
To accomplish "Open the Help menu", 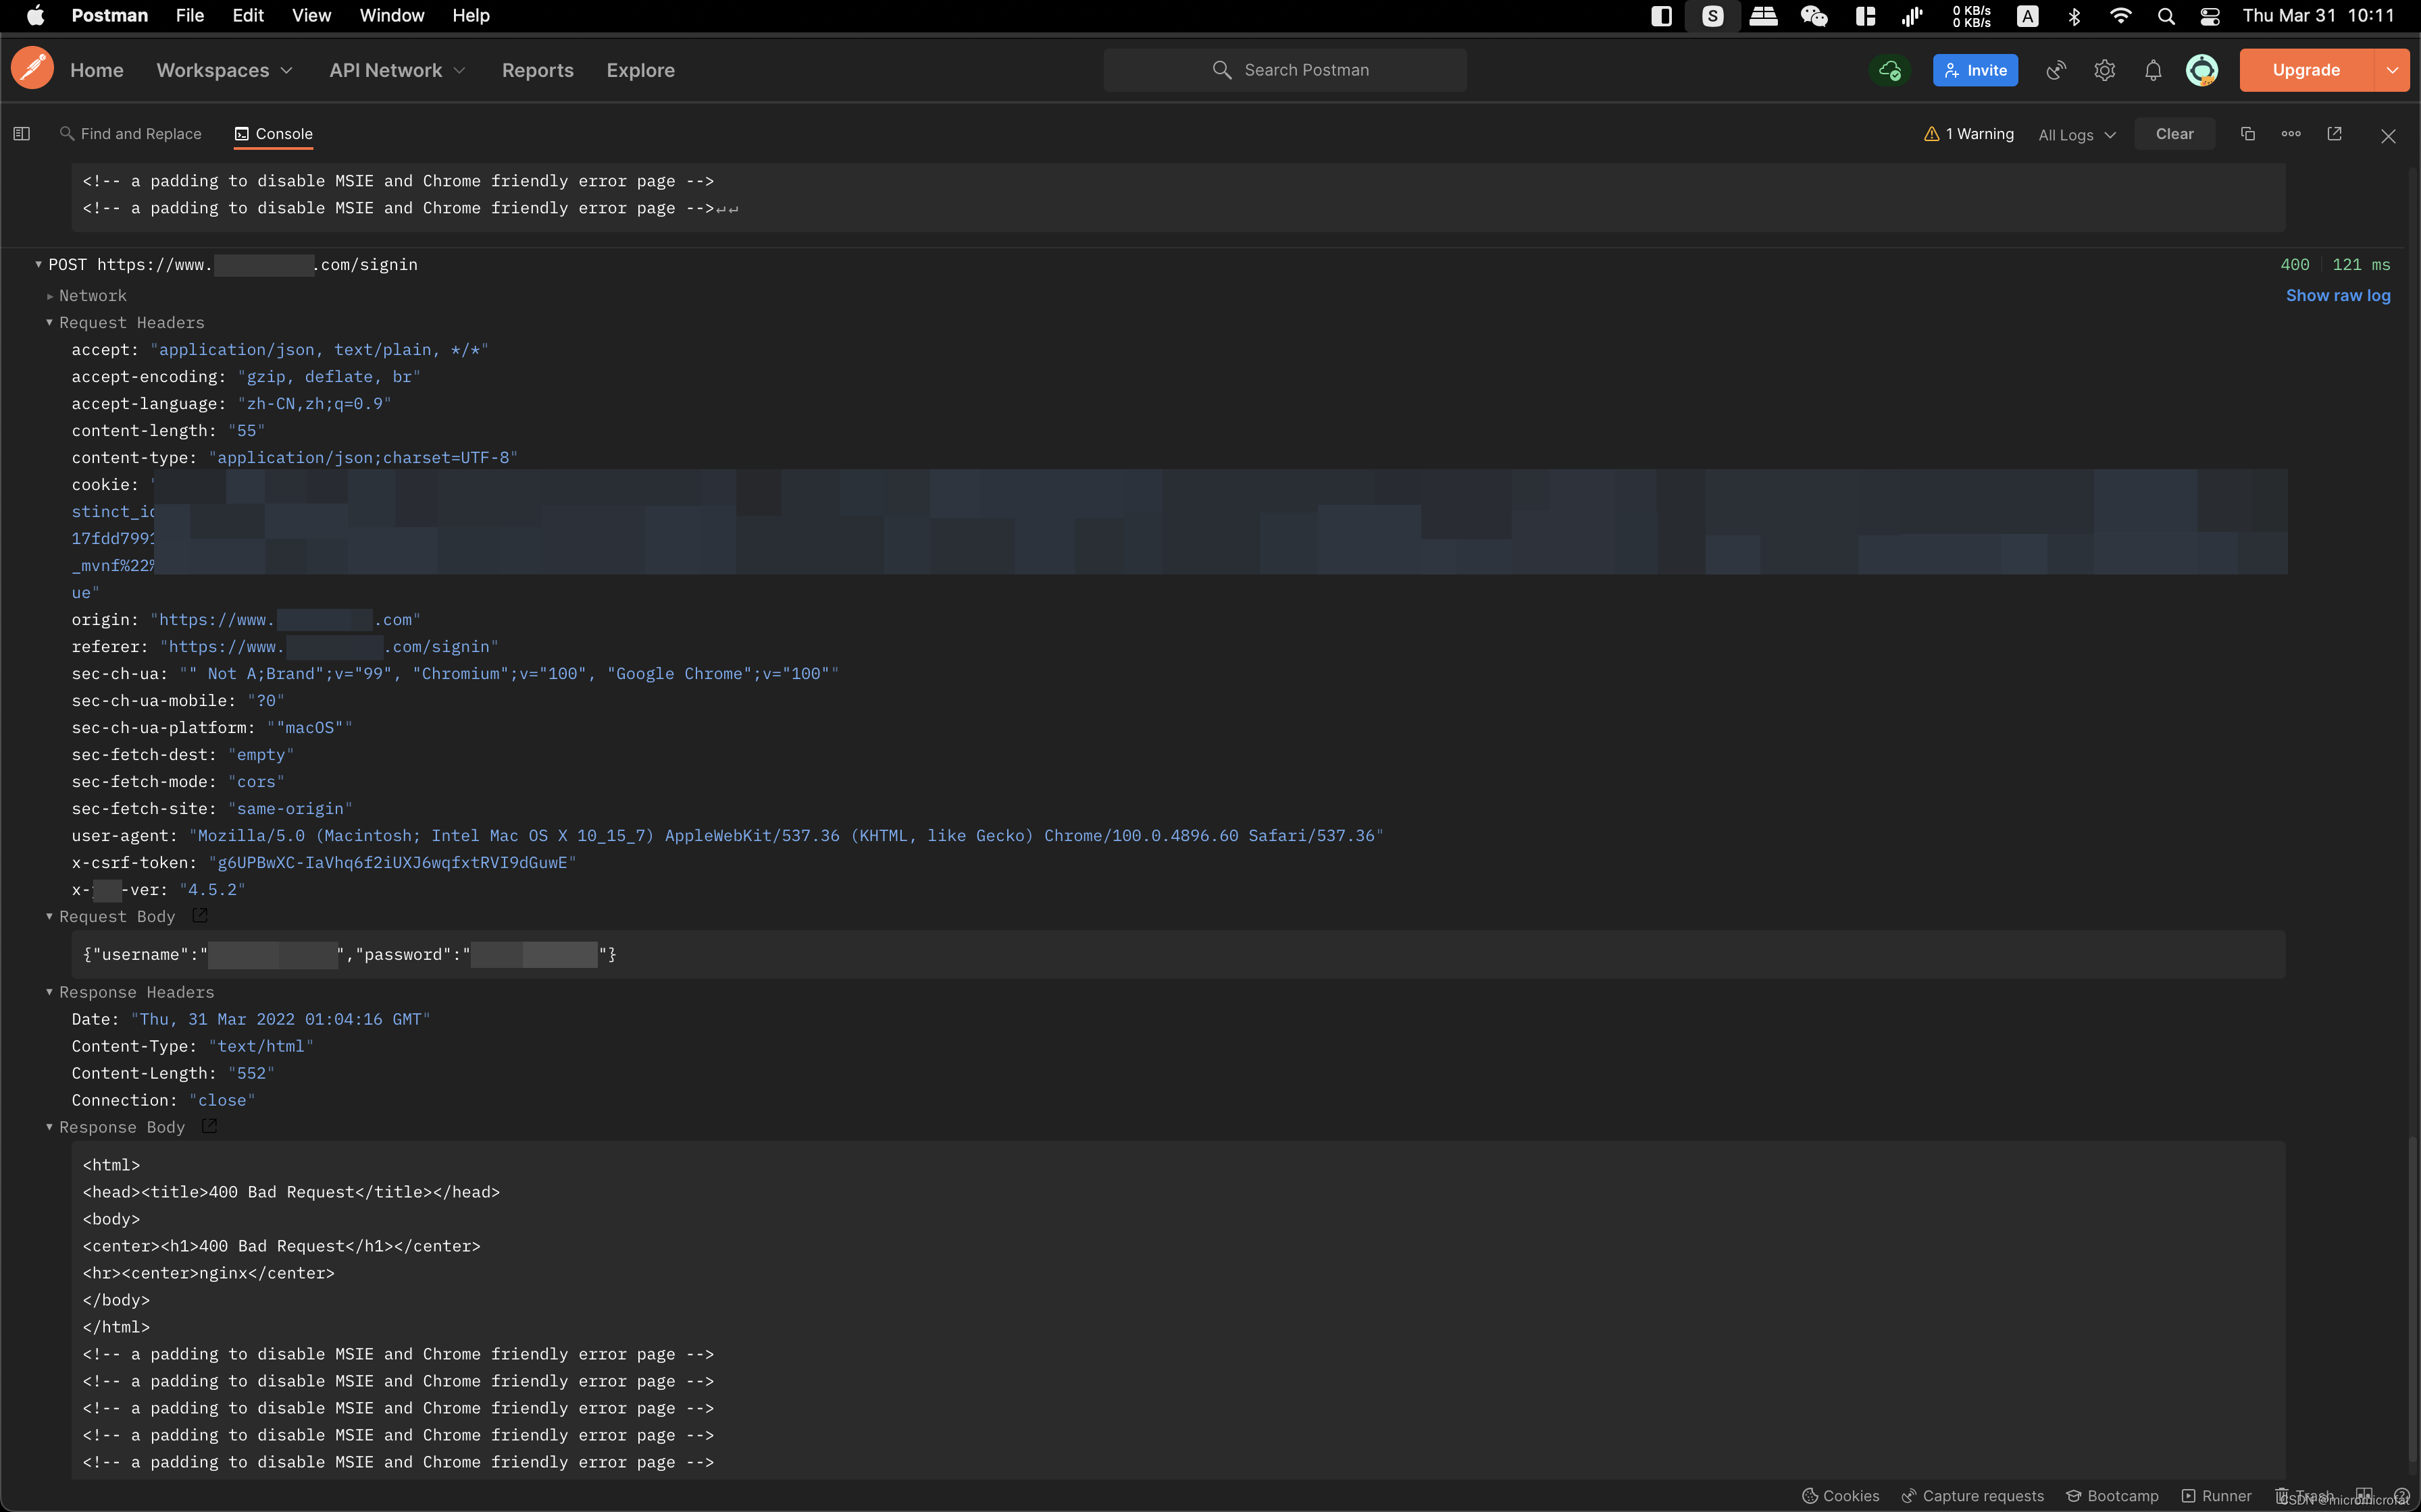I will pos(470,16).
